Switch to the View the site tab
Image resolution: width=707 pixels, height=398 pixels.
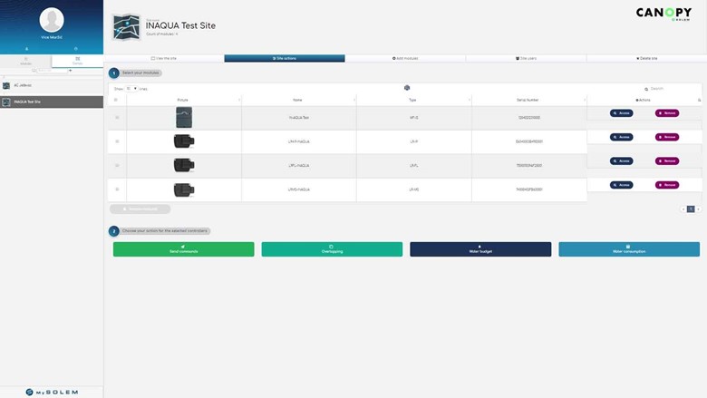tap(164, 58)
